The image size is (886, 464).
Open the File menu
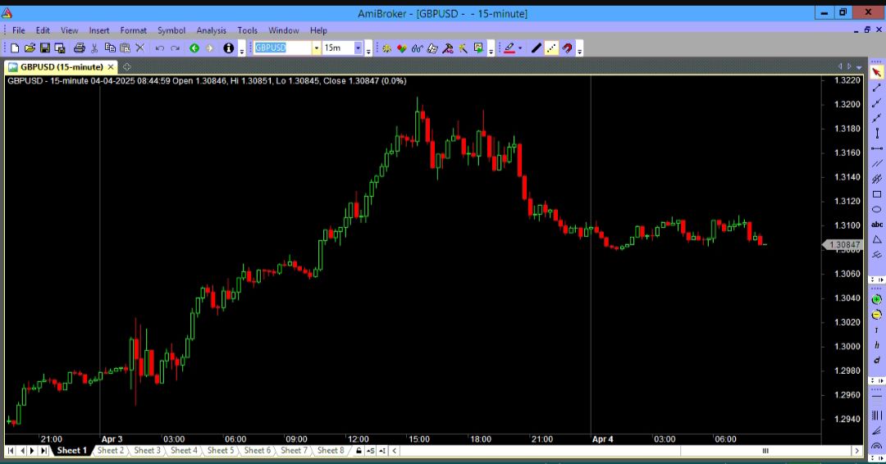[x=19, y=30]
